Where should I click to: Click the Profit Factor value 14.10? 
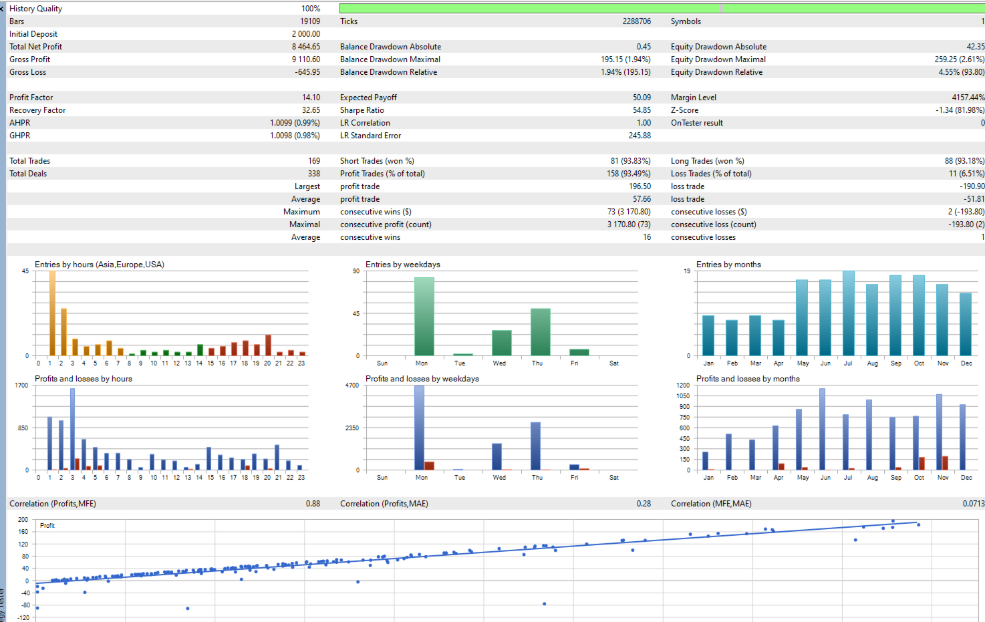tap(311, 98)
